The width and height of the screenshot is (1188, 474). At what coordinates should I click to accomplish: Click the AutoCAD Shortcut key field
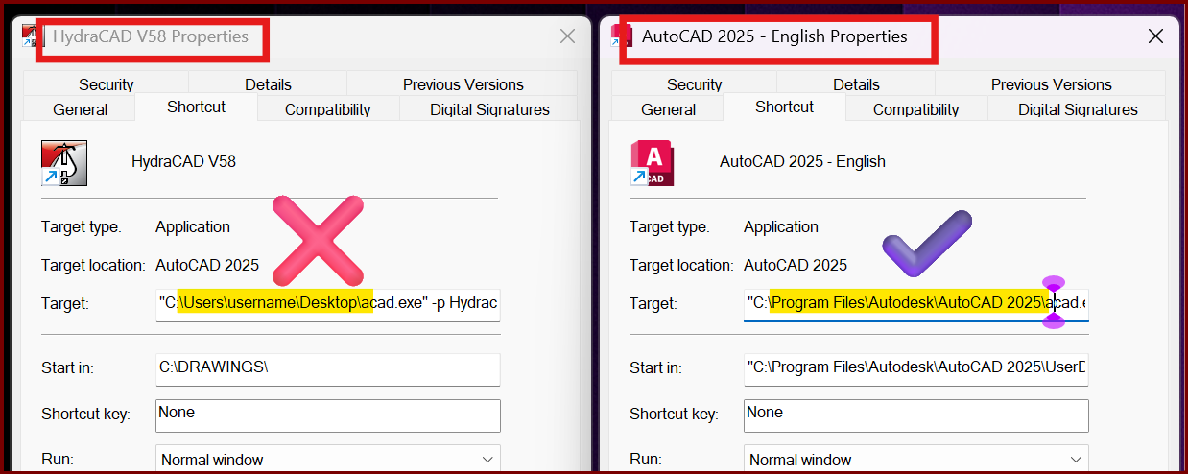click(916, 415)
